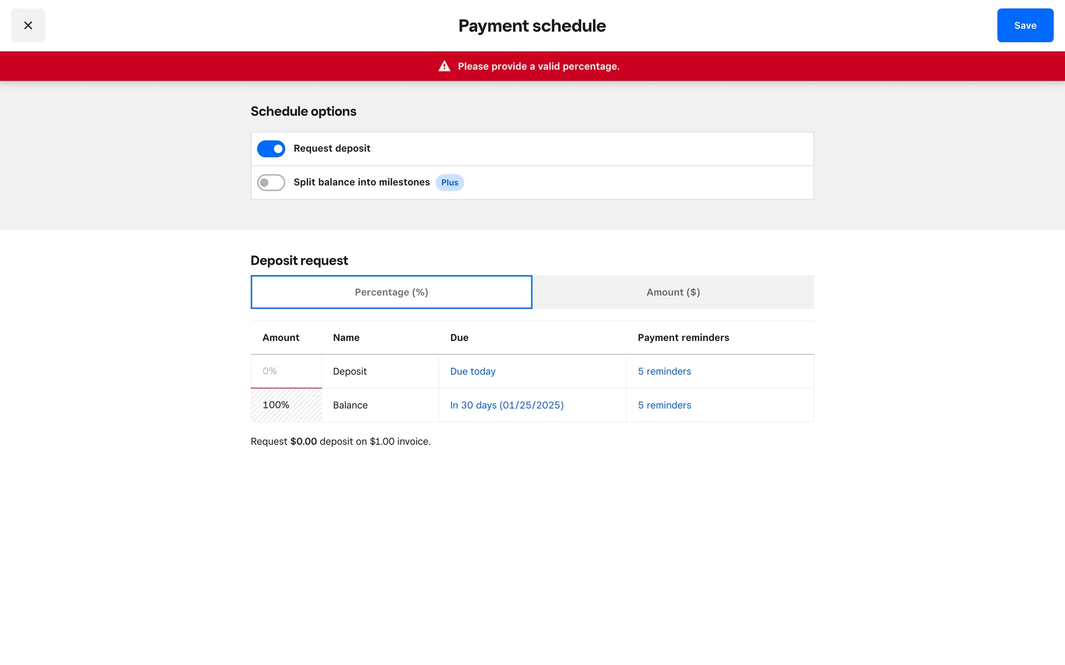Click the red error banner message

(x=538, y=66)
